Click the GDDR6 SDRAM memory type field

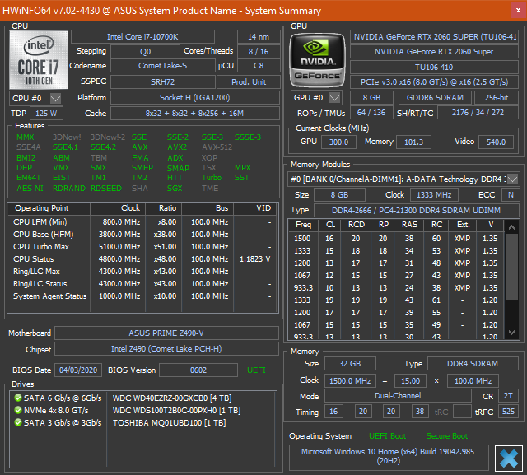coord(435,98)
